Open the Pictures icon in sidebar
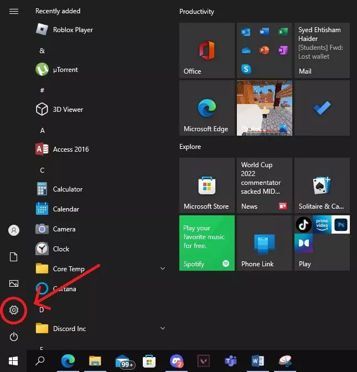Screen dimensions: 357x372 pos(14,283)
